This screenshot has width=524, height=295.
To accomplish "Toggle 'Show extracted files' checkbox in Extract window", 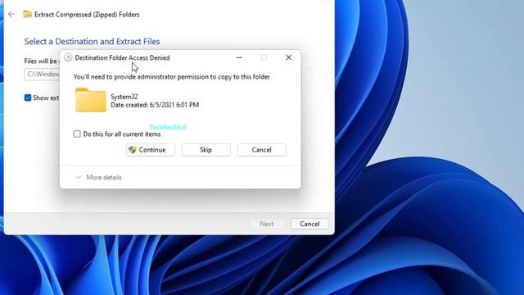I will (28, 98).
